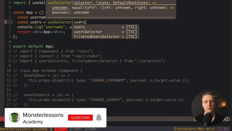Click the monsterlessons-academy session name
The width and height of the screenshot is (232, 131).
pos(24,129)
